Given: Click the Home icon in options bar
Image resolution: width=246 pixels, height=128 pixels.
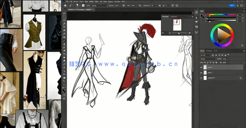Looking at the screenshot, I should click(65, 6).
